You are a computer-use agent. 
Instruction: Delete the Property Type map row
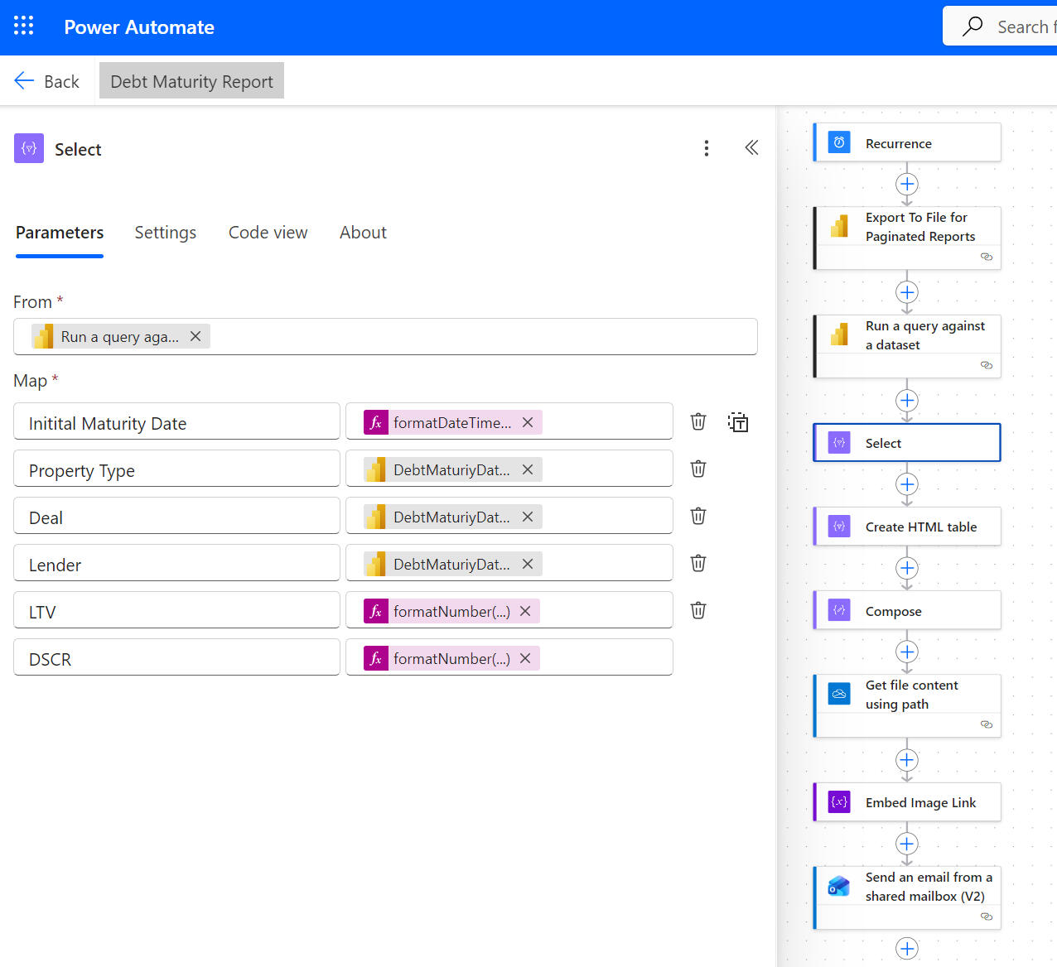coord(698,469)
